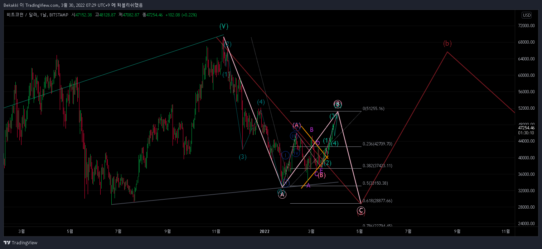Select the red (b) projection wave label
The height and width of the screenshot is (249, 542).
point(447,44)
